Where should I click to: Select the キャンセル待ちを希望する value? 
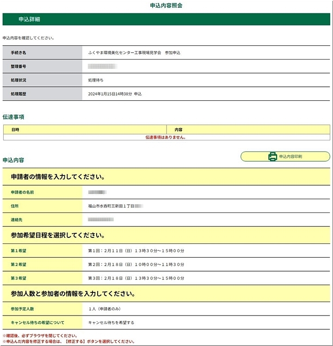tap(111, 322)
